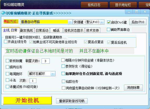Click the 后台/F10 button

[138, 22]
